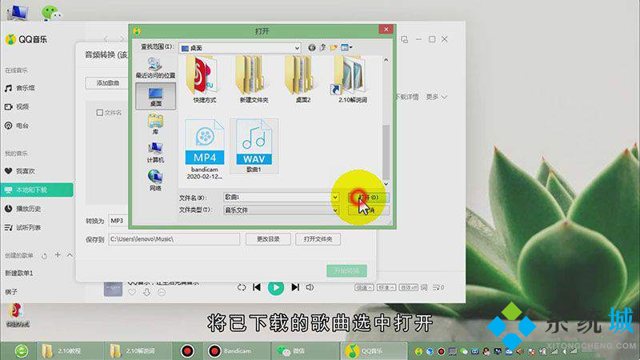The width and height of the screenshot is (640, 360).
Task: Show lyrics with the 词 icon
Action: click(424, 288)
